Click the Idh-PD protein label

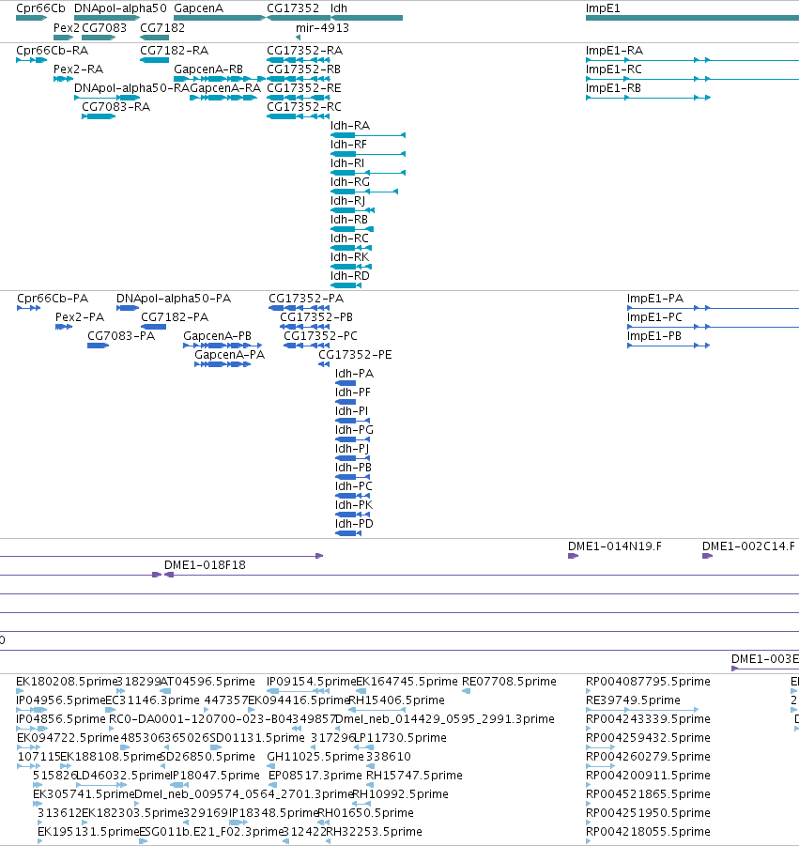pyautogui.click(x=355, y=524)
